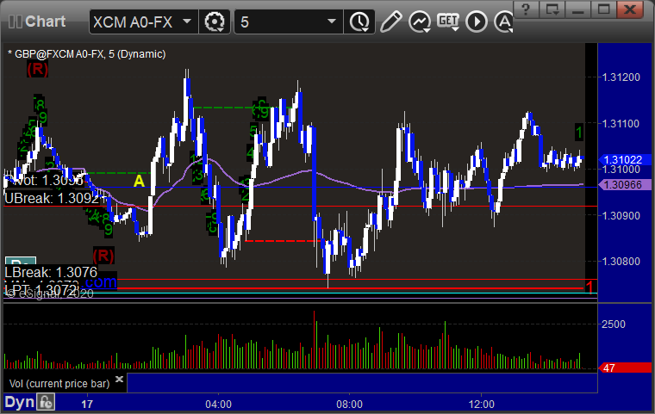Open the symbol settings gear icon
Image resolution: width=655 pixels, height=414 pixels.
coord(215,22)
